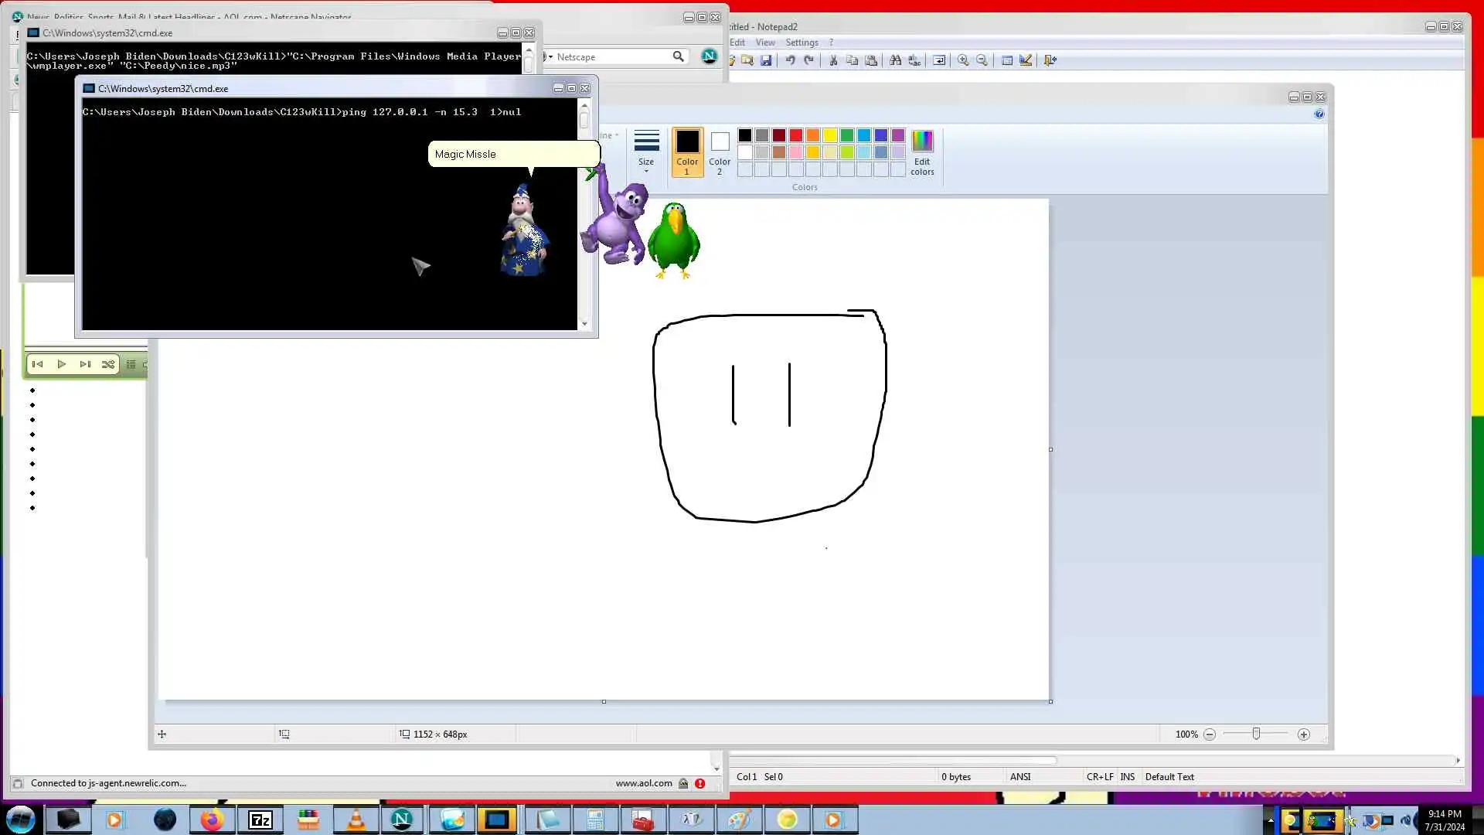Open Firefox from the taskbar
The height and width of the screenshot is (835, 1484).
point(212,820)
